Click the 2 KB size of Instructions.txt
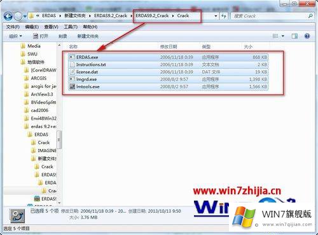Screen dimensions: 318x235 pyautogui.click(x=262, y=64)
